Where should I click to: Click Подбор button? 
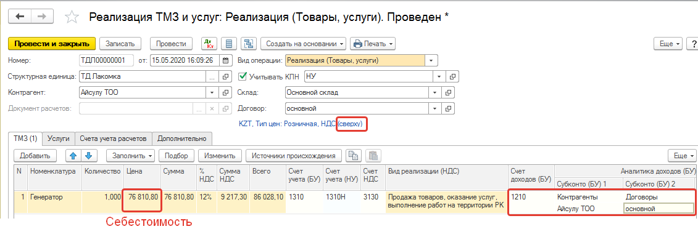click(x=177, y=156)
